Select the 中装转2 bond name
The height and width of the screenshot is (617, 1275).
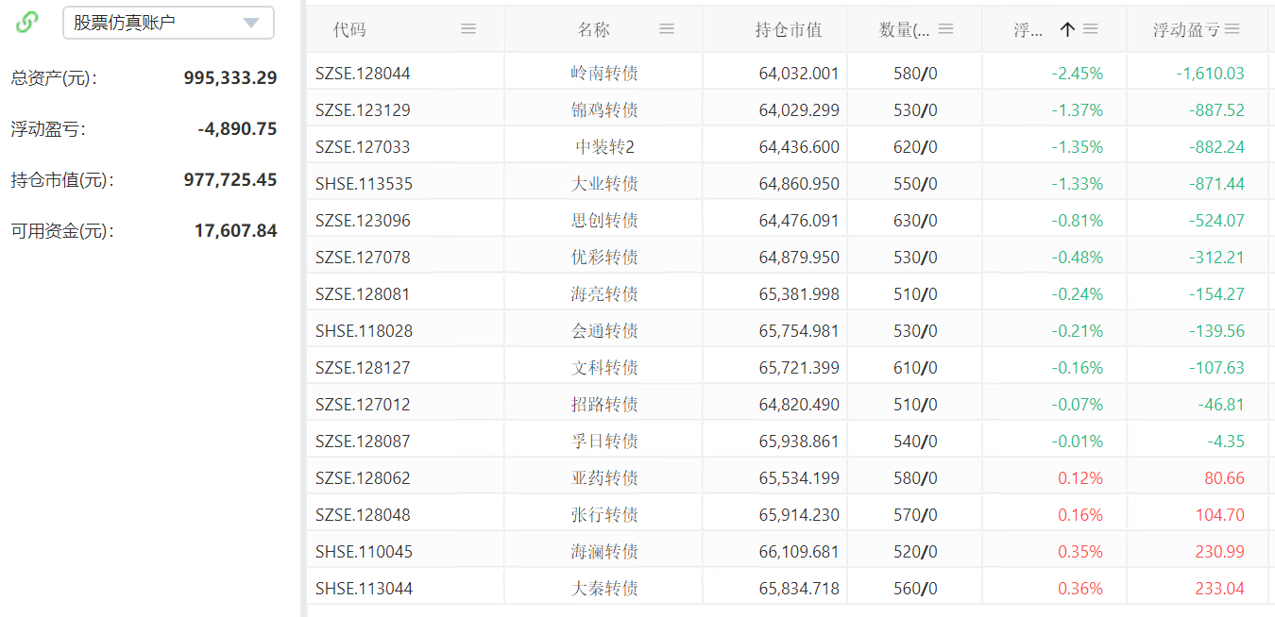pyautogui.click(x=604, y=146)
